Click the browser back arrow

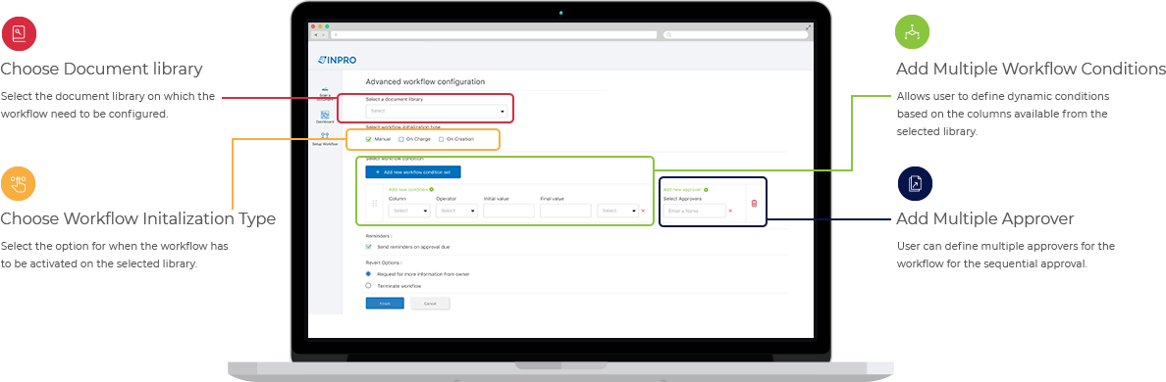(315, 35)
